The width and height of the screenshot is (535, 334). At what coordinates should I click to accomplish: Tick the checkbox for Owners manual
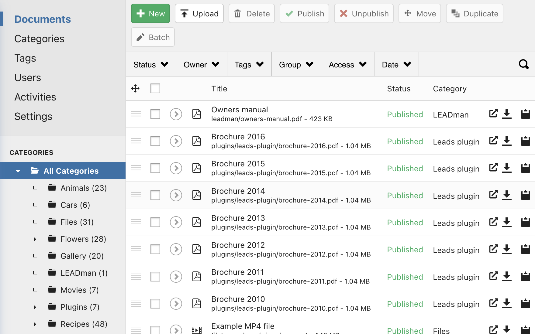click(x=155, y=114)
